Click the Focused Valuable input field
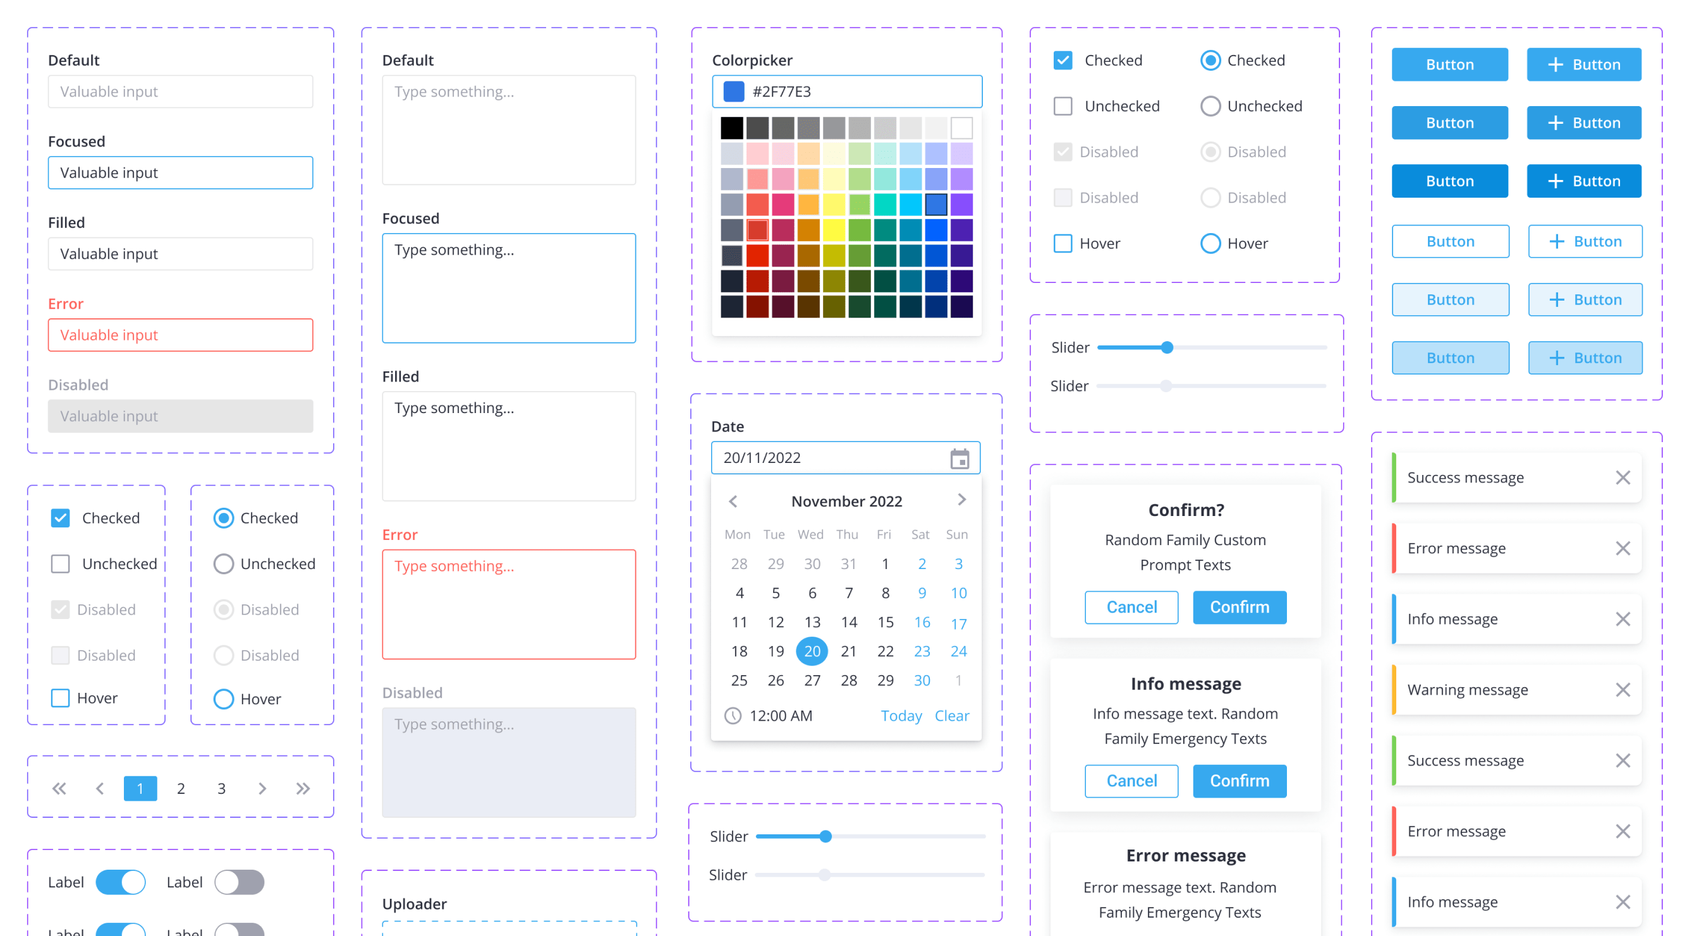The height and width of the screenshot is (936, 1694). coord(180,173)
